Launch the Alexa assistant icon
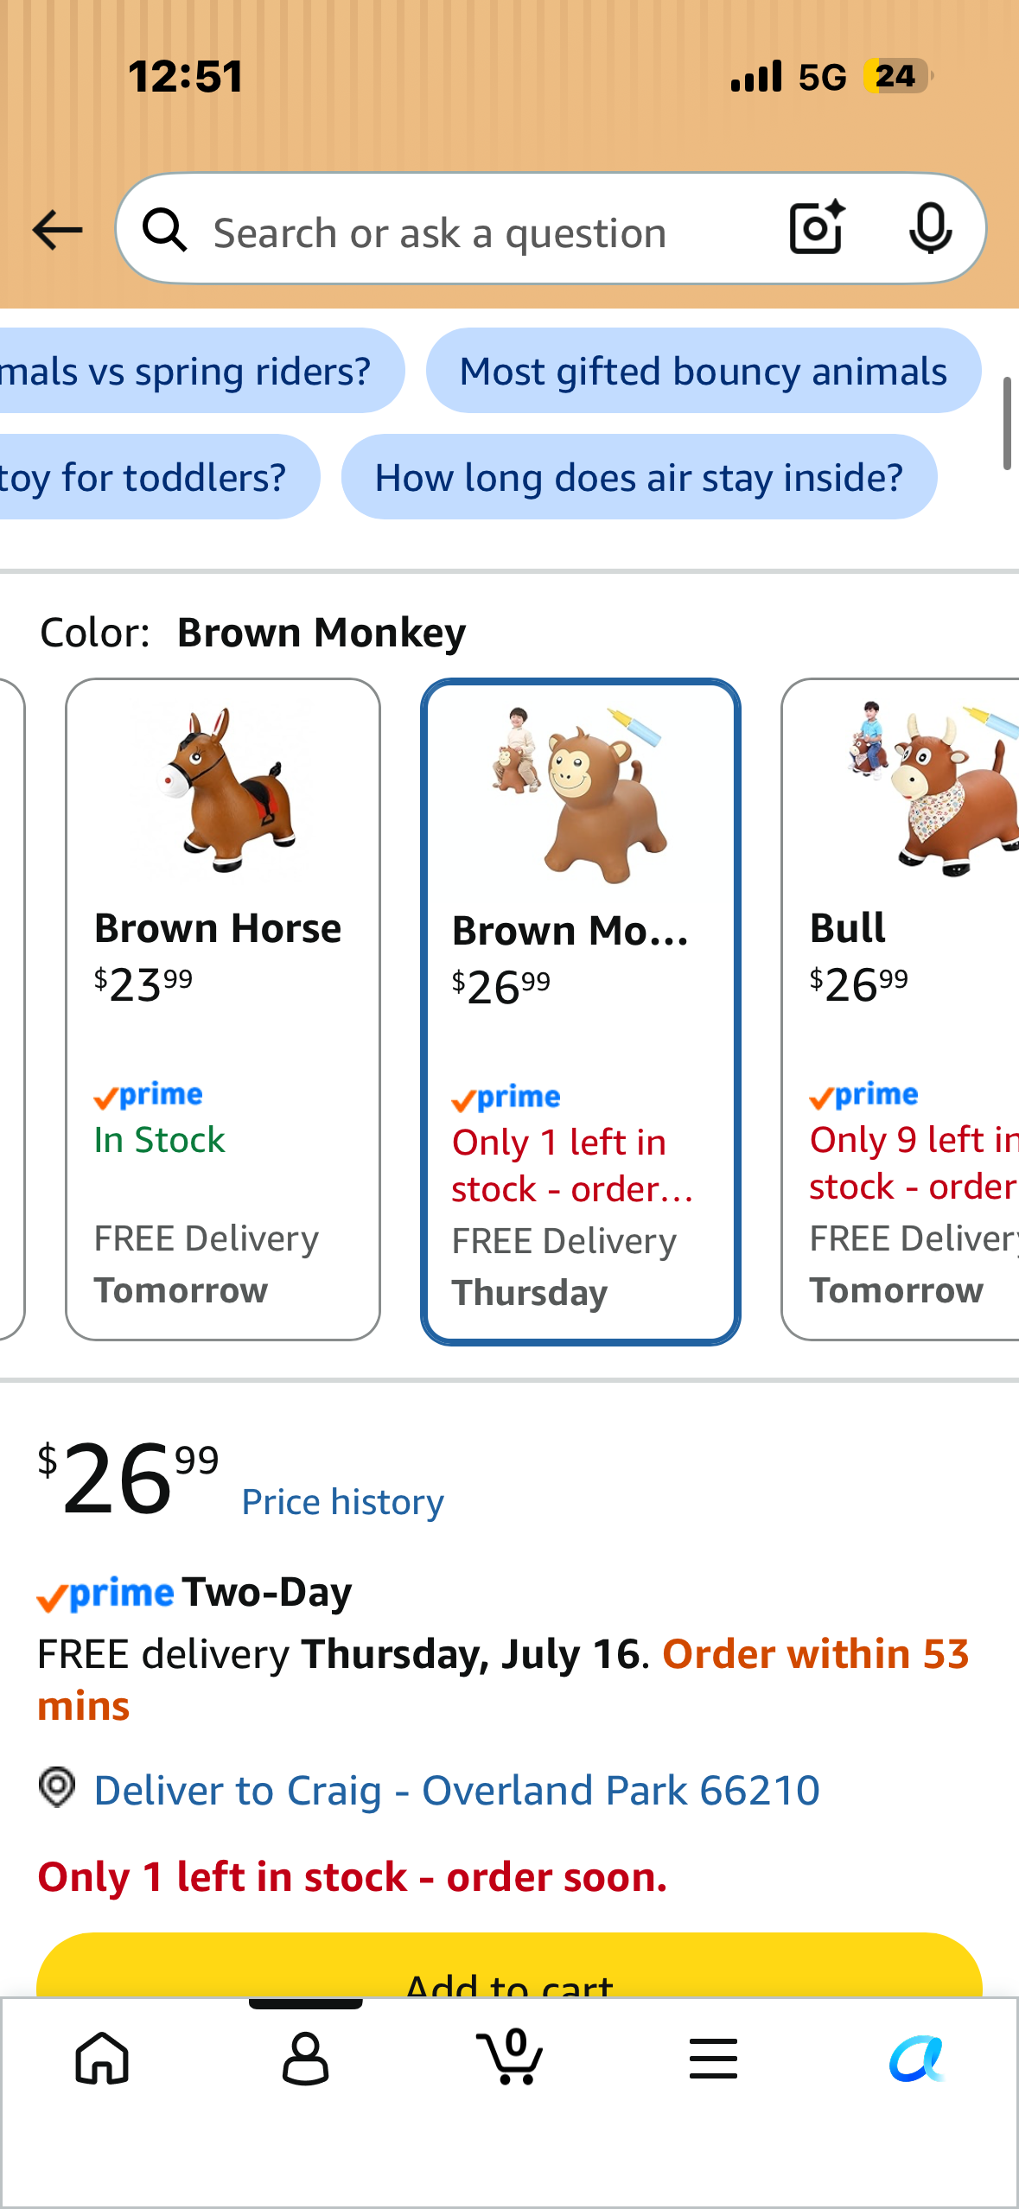This screenshot has width=1019, height=2209. (917, 2059)
